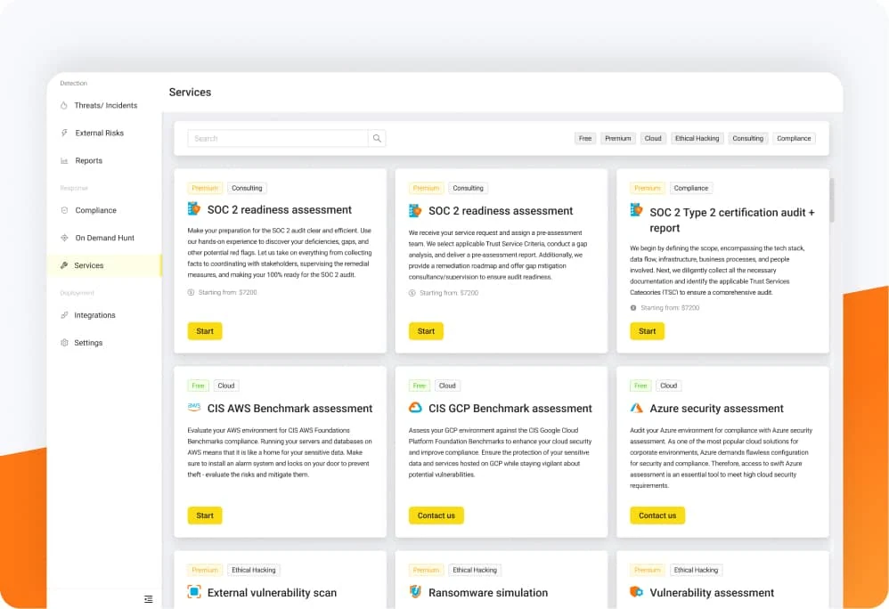Select Compliance in the sidebar menu
Image resolution: width=889 pixels, height=609 pixels.
105,210
